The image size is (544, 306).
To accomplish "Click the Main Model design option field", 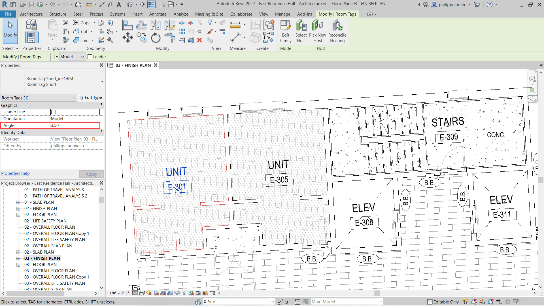I will (347, 302).
